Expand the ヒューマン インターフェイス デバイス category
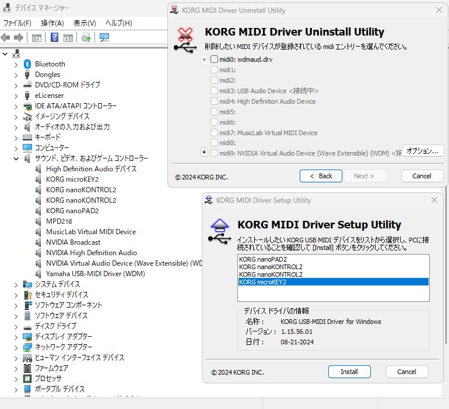This screenshot has width=449, height=409. tap(16, 358)
